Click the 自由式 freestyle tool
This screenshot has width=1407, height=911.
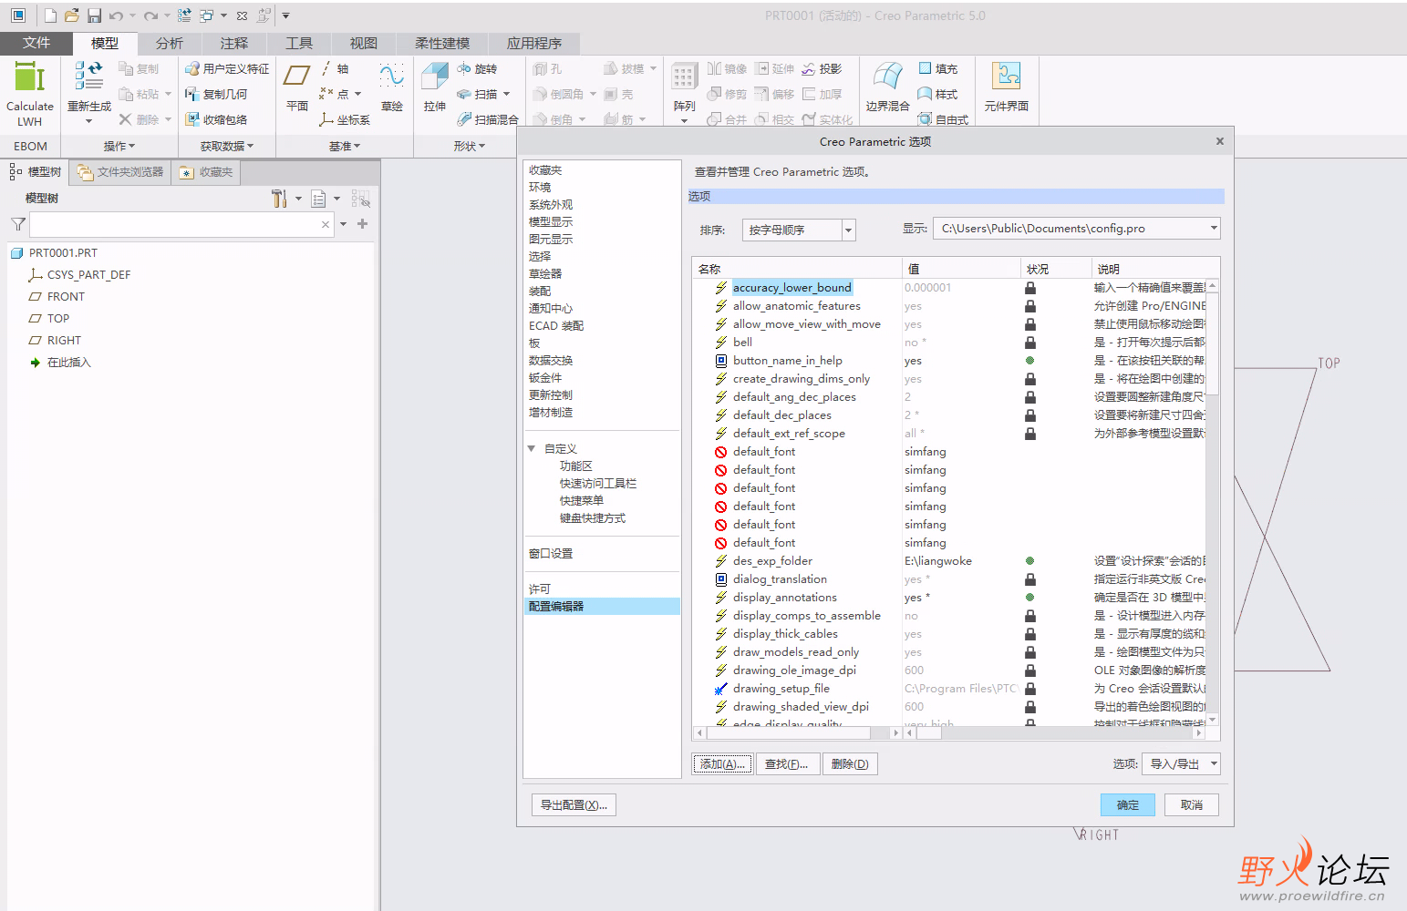pyautogui.click(x=944, y=119)
